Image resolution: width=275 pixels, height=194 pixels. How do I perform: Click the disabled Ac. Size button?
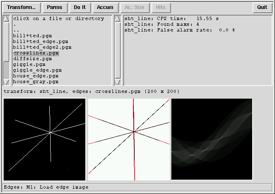(x=135, y=7)
